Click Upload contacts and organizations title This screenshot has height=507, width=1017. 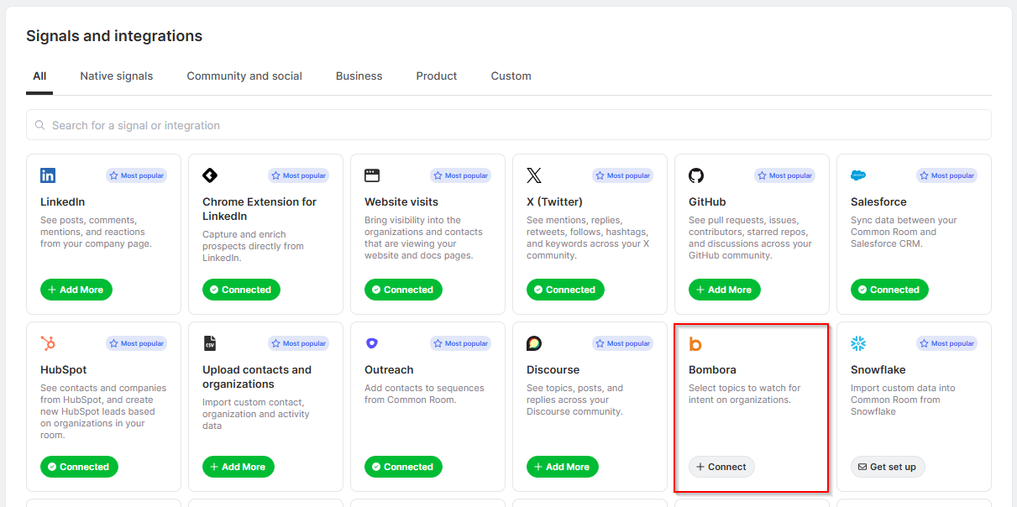(x=257, y=377)
